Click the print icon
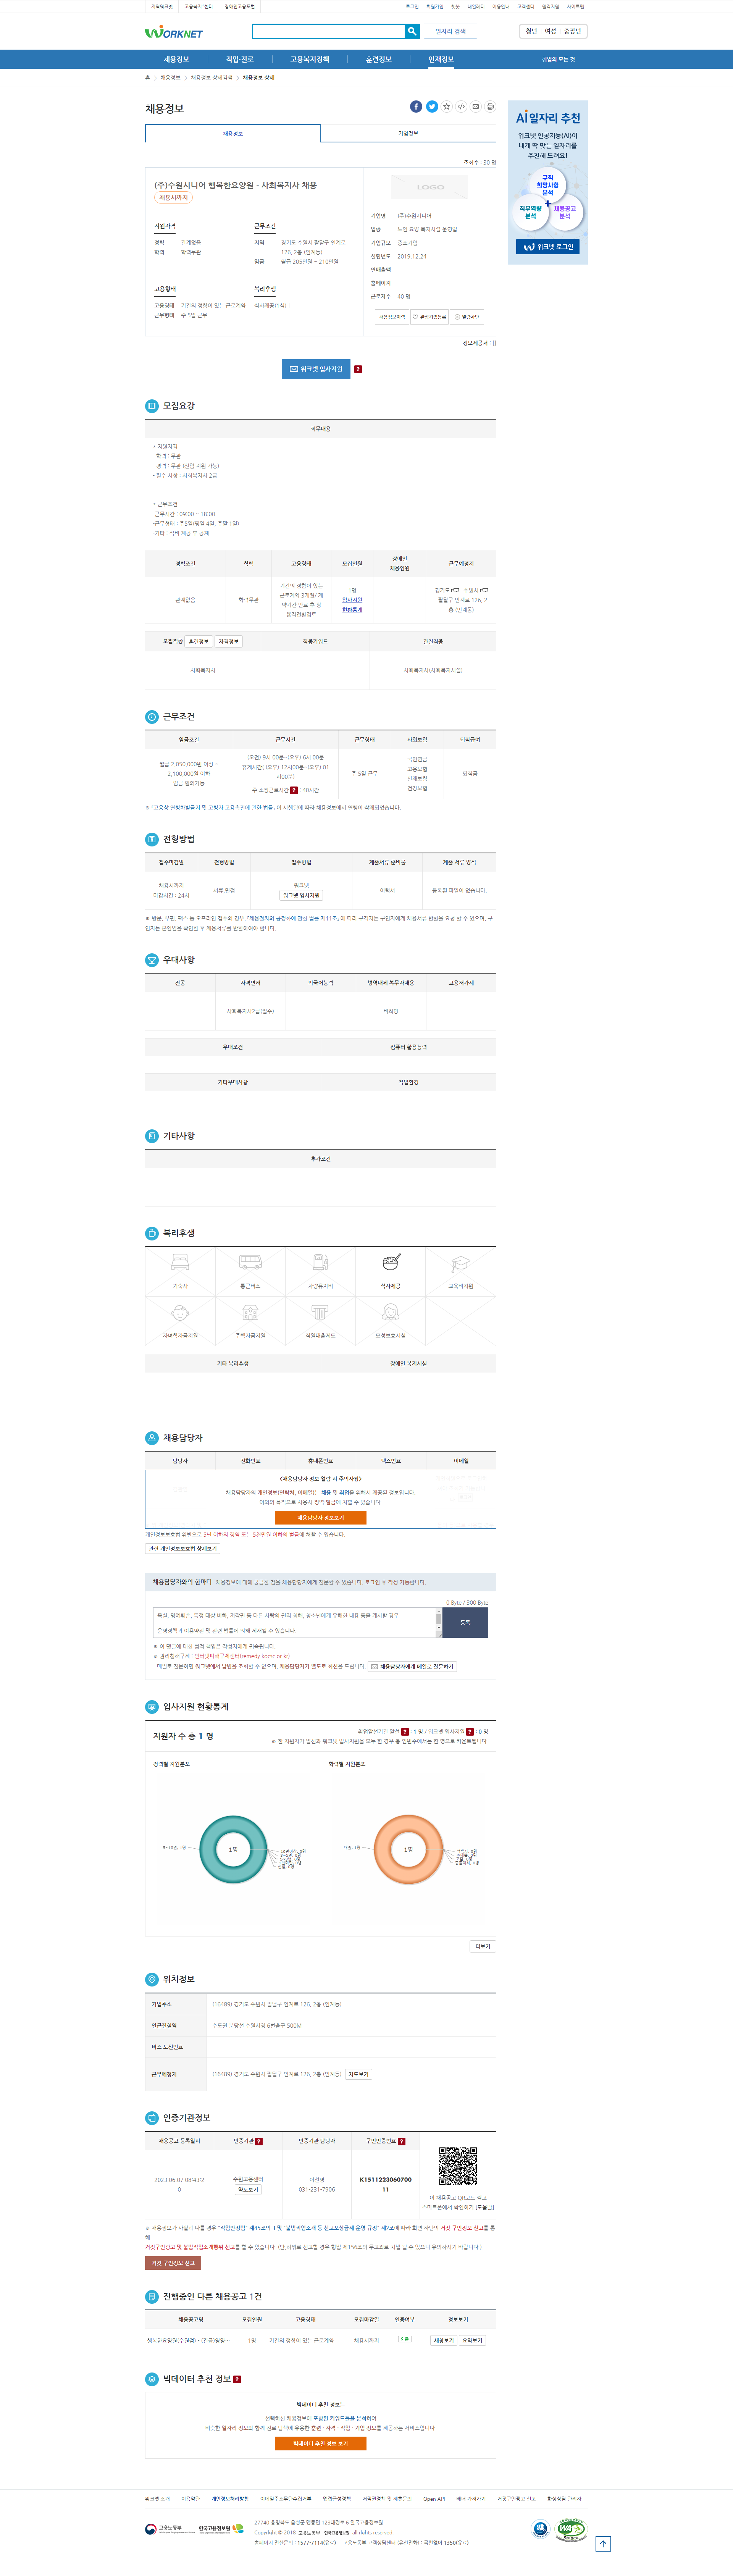This screenshot has width=733, height=2576. pos(490,106)
